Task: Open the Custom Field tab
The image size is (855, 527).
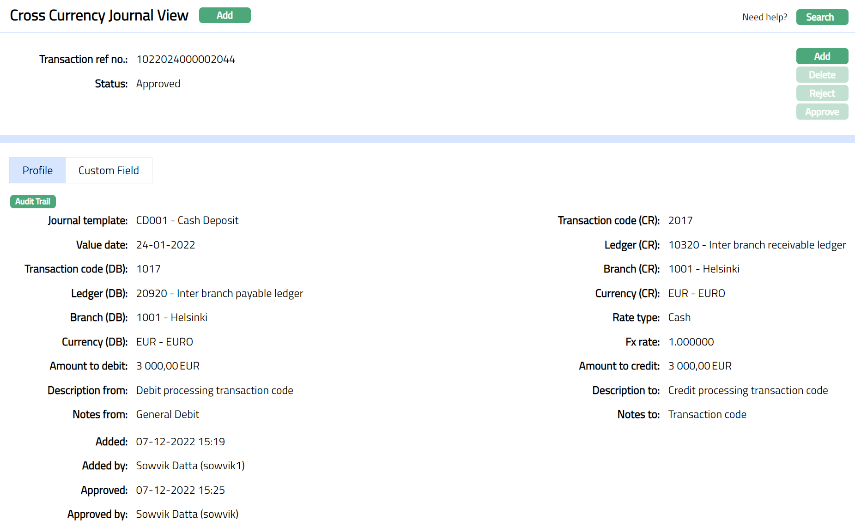Action: (109, 170)
